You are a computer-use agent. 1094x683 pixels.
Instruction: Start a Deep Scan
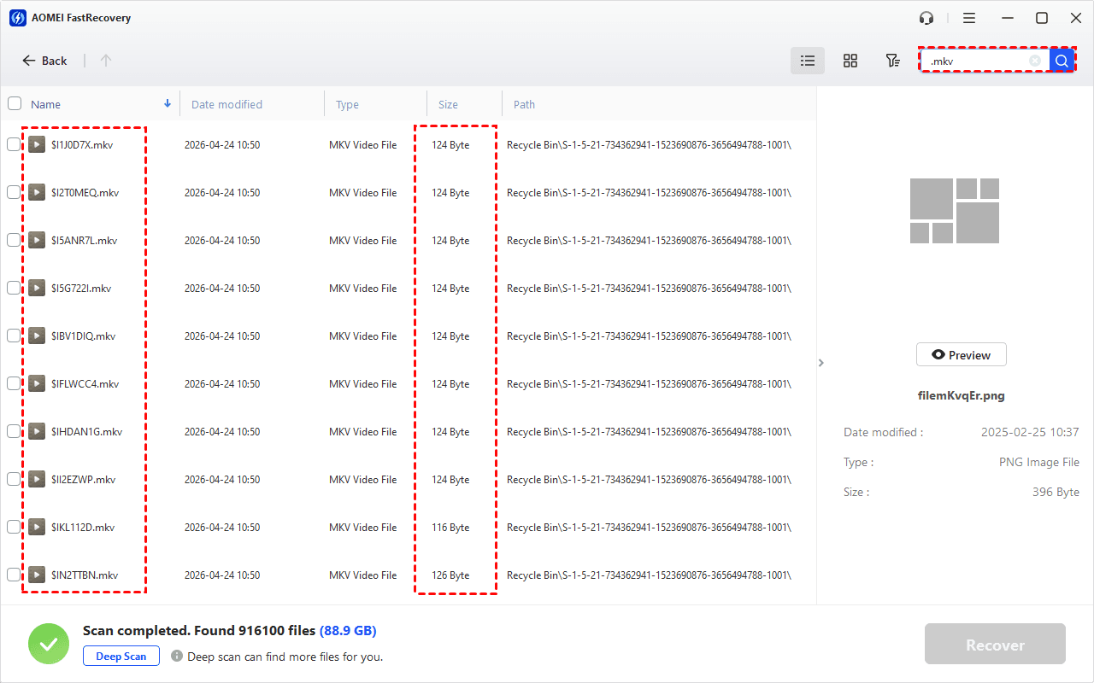[x=121, y=657]
